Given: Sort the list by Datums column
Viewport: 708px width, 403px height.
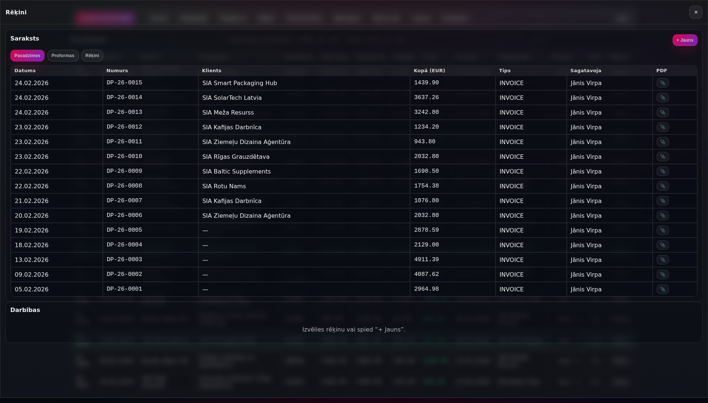Looking at the screenshot, I should [25, 71].
